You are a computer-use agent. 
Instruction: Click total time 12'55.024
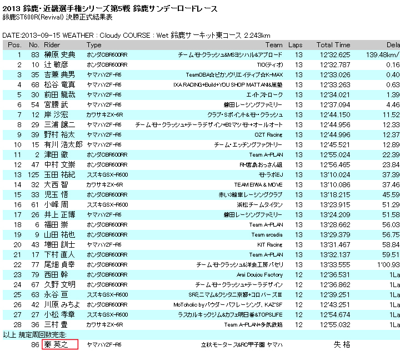pyautogui.click(x=335, y=155)
